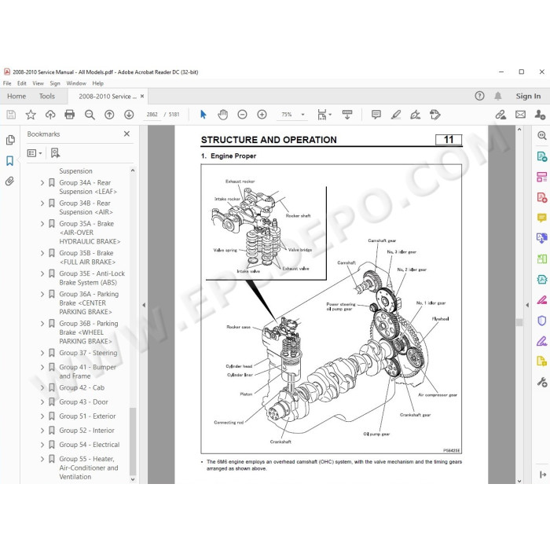Screen dimensions: 550x550
Task: Open bookmarks options dropdown menu
Action: [35, 153]
